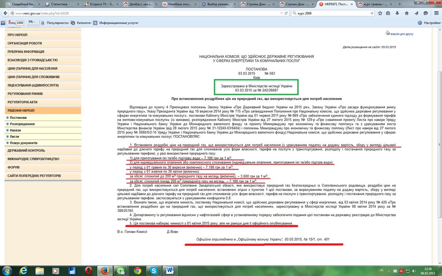Screen dimensions: 442x276
Task: Open the Настройки gear in toolbar
Action: click(x=420, y=23)
